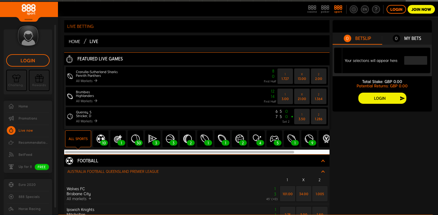Image resolution: width=438 pixels, height=215 pixels.
Task: Choose the golf flag sport icon
Action: coord(153,139)
